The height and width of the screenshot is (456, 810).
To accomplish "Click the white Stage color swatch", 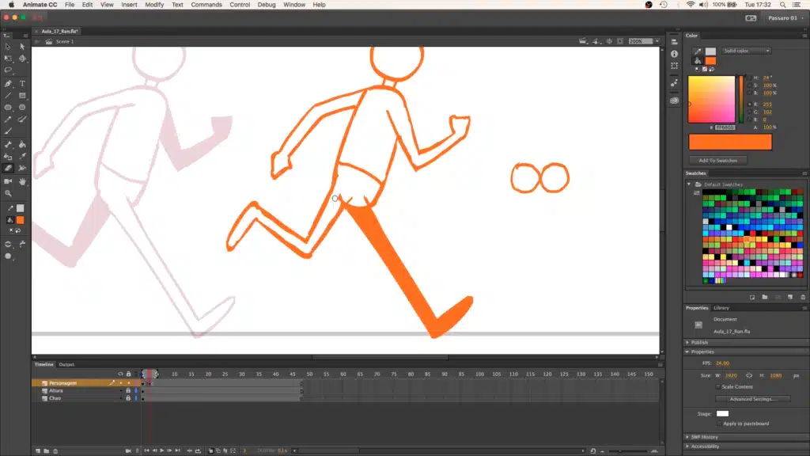I will pyautogui.click(x=722, y=413).
